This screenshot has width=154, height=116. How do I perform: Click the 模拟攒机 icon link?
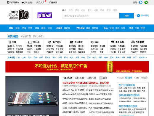(143, 15)
